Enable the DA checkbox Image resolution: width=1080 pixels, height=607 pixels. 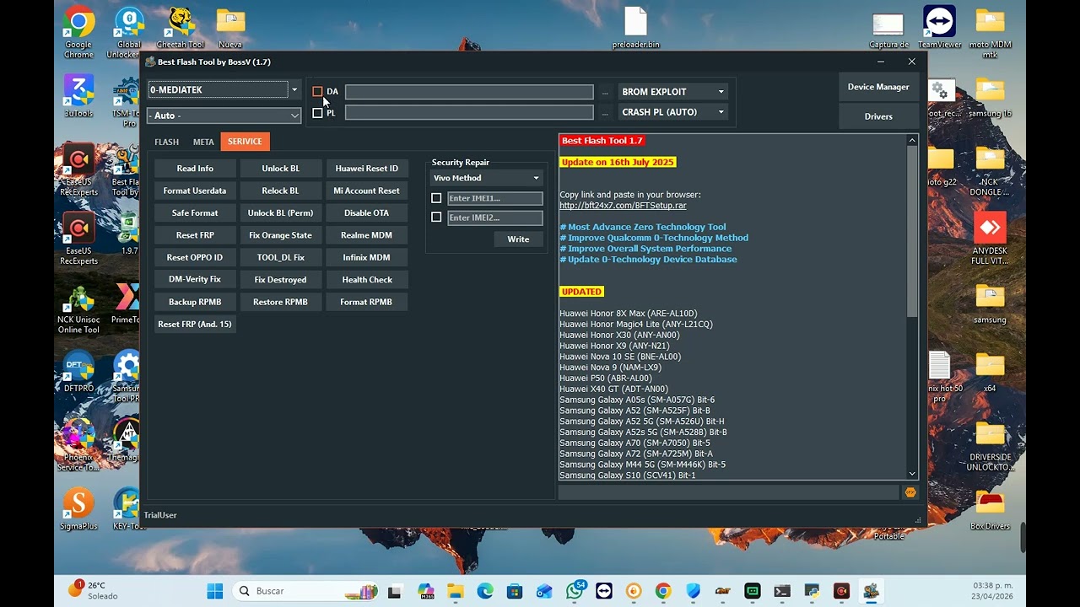[317, 91]
